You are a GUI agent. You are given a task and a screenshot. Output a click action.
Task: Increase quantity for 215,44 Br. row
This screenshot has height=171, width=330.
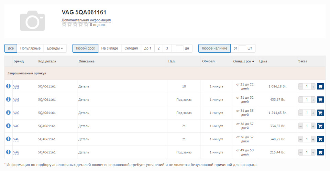(313, 152)
